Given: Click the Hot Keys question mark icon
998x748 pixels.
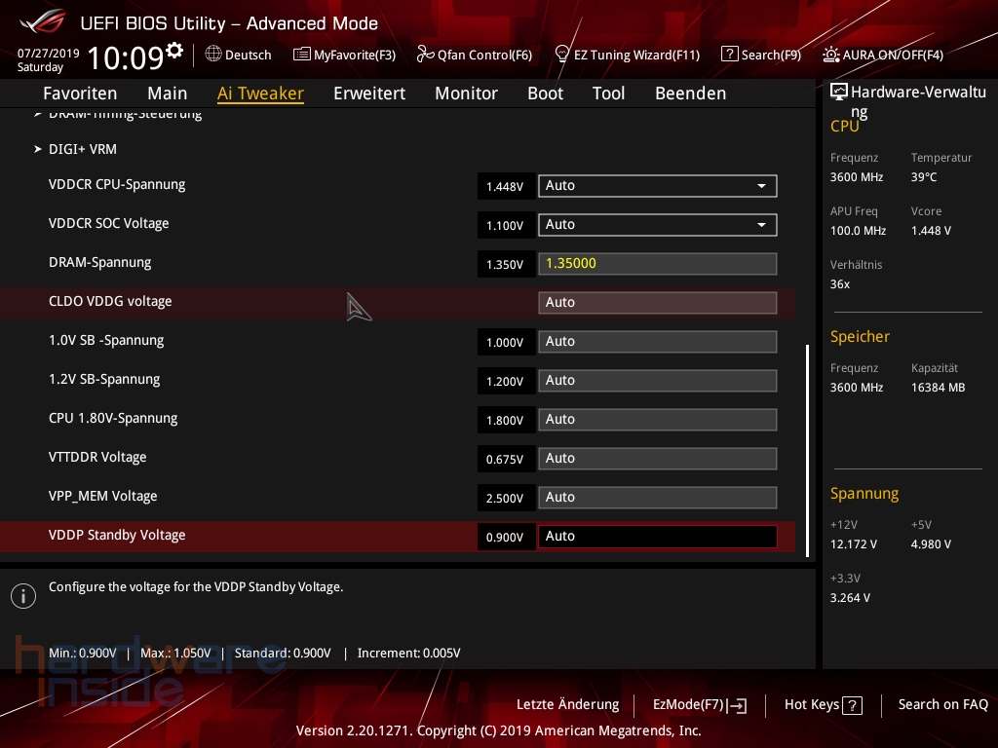Looking at the screenshot, I should 852,705.
